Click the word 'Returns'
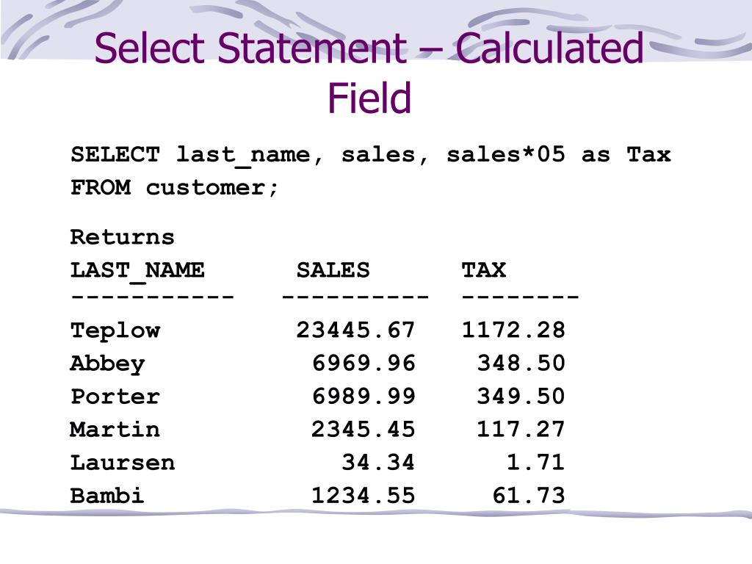Image resolution: width=752 pixels, height=564 pixels. (x=123, y=237)
